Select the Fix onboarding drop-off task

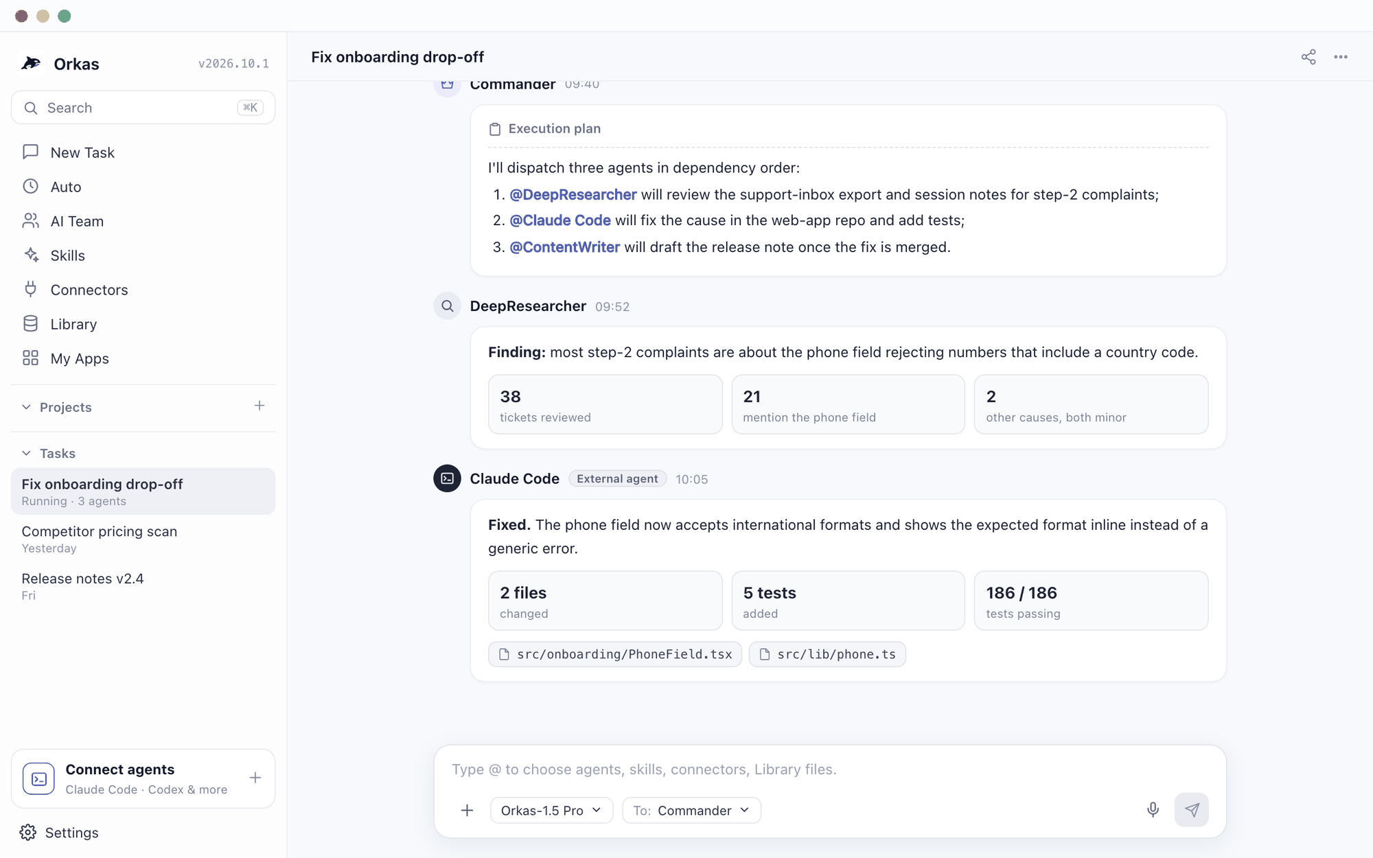[143, 491]
